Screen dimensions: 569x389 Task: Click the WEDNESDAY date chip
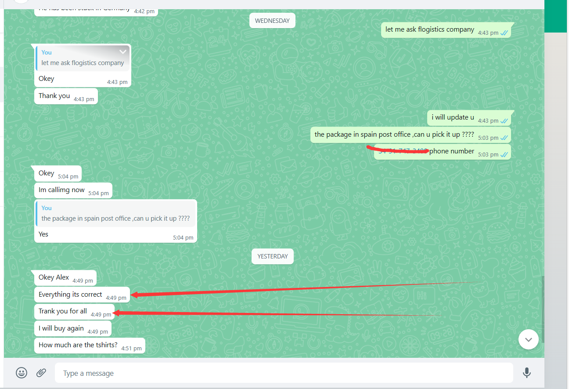click(x=272, y=21)
